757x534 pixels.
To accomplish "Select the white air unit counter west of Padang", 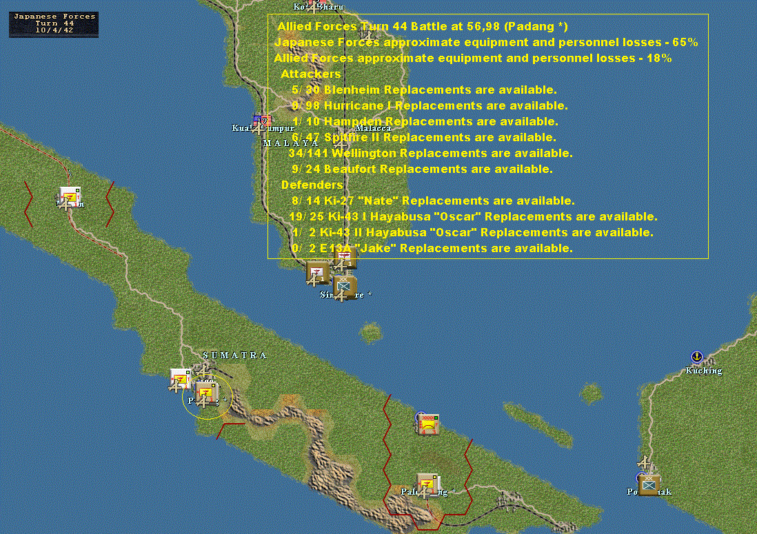I will point(181,379).
